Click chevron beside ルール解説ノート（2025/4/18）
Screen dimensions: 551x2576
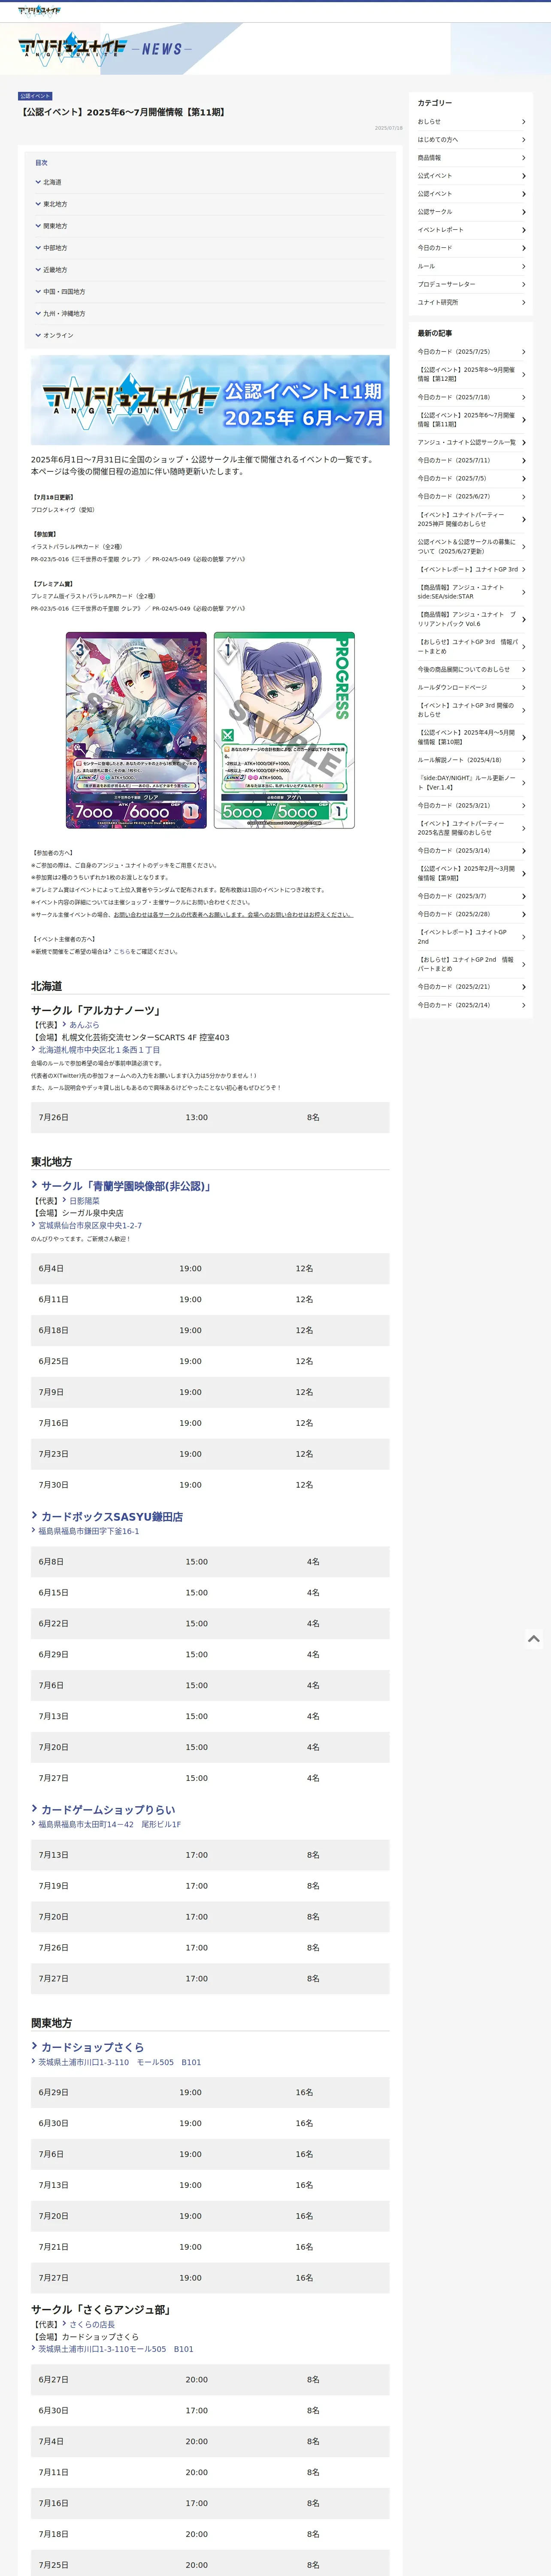point(523,760)
